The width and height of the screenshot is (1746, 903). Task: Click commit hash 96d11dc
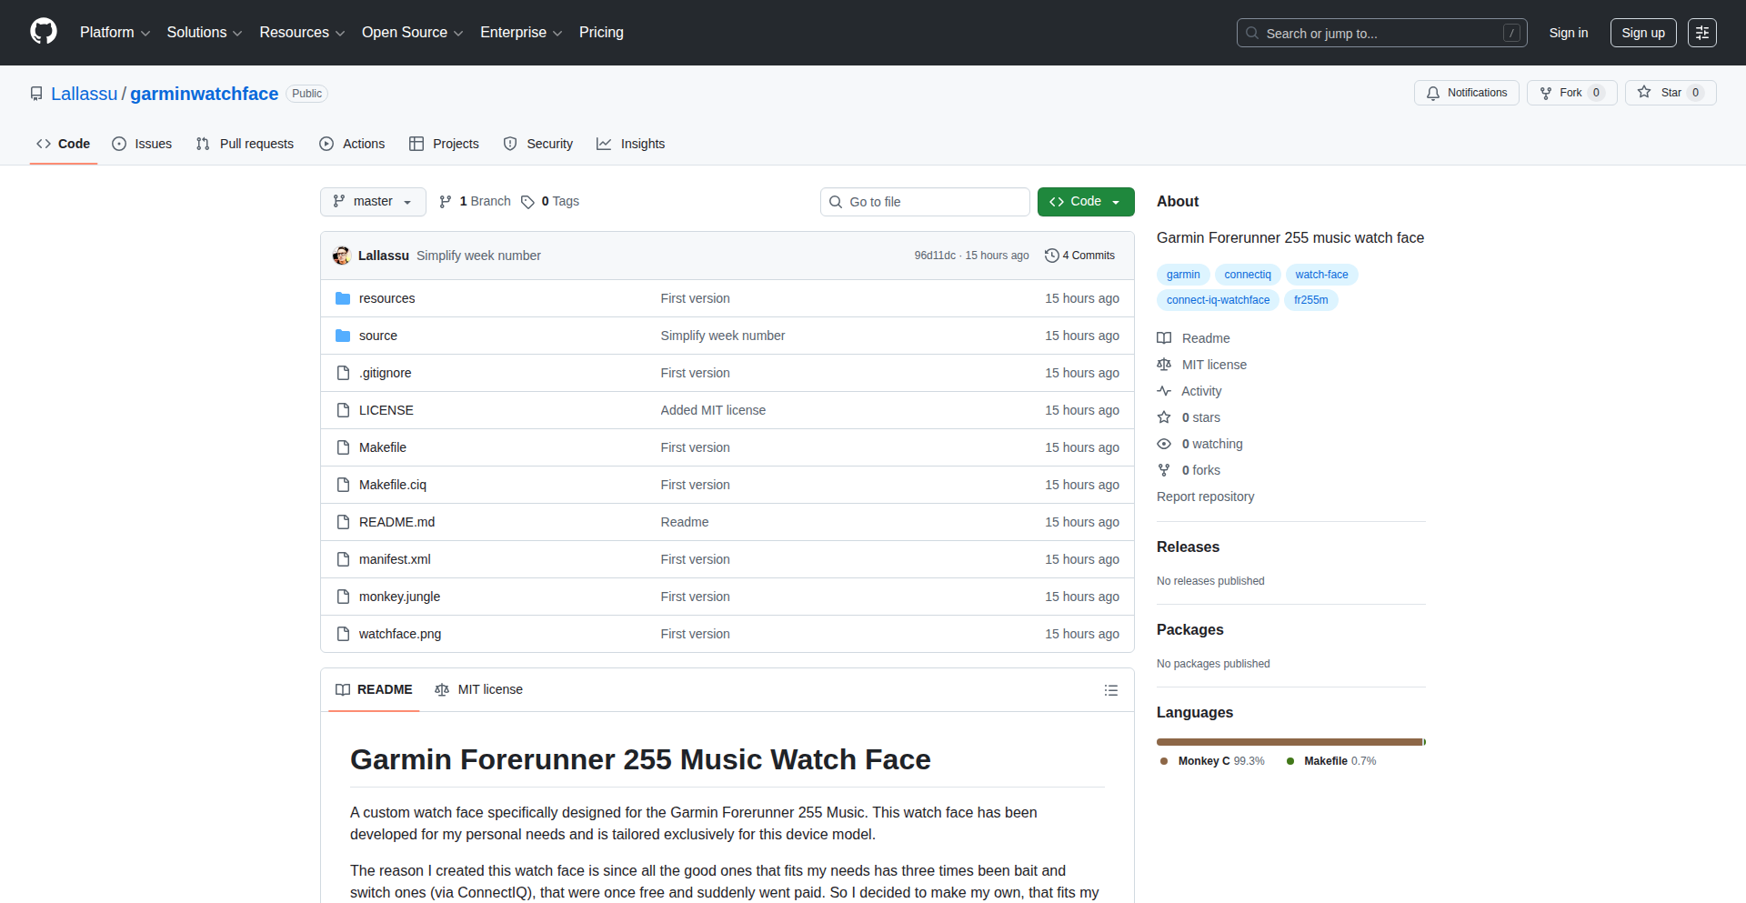tap(935, 256)
